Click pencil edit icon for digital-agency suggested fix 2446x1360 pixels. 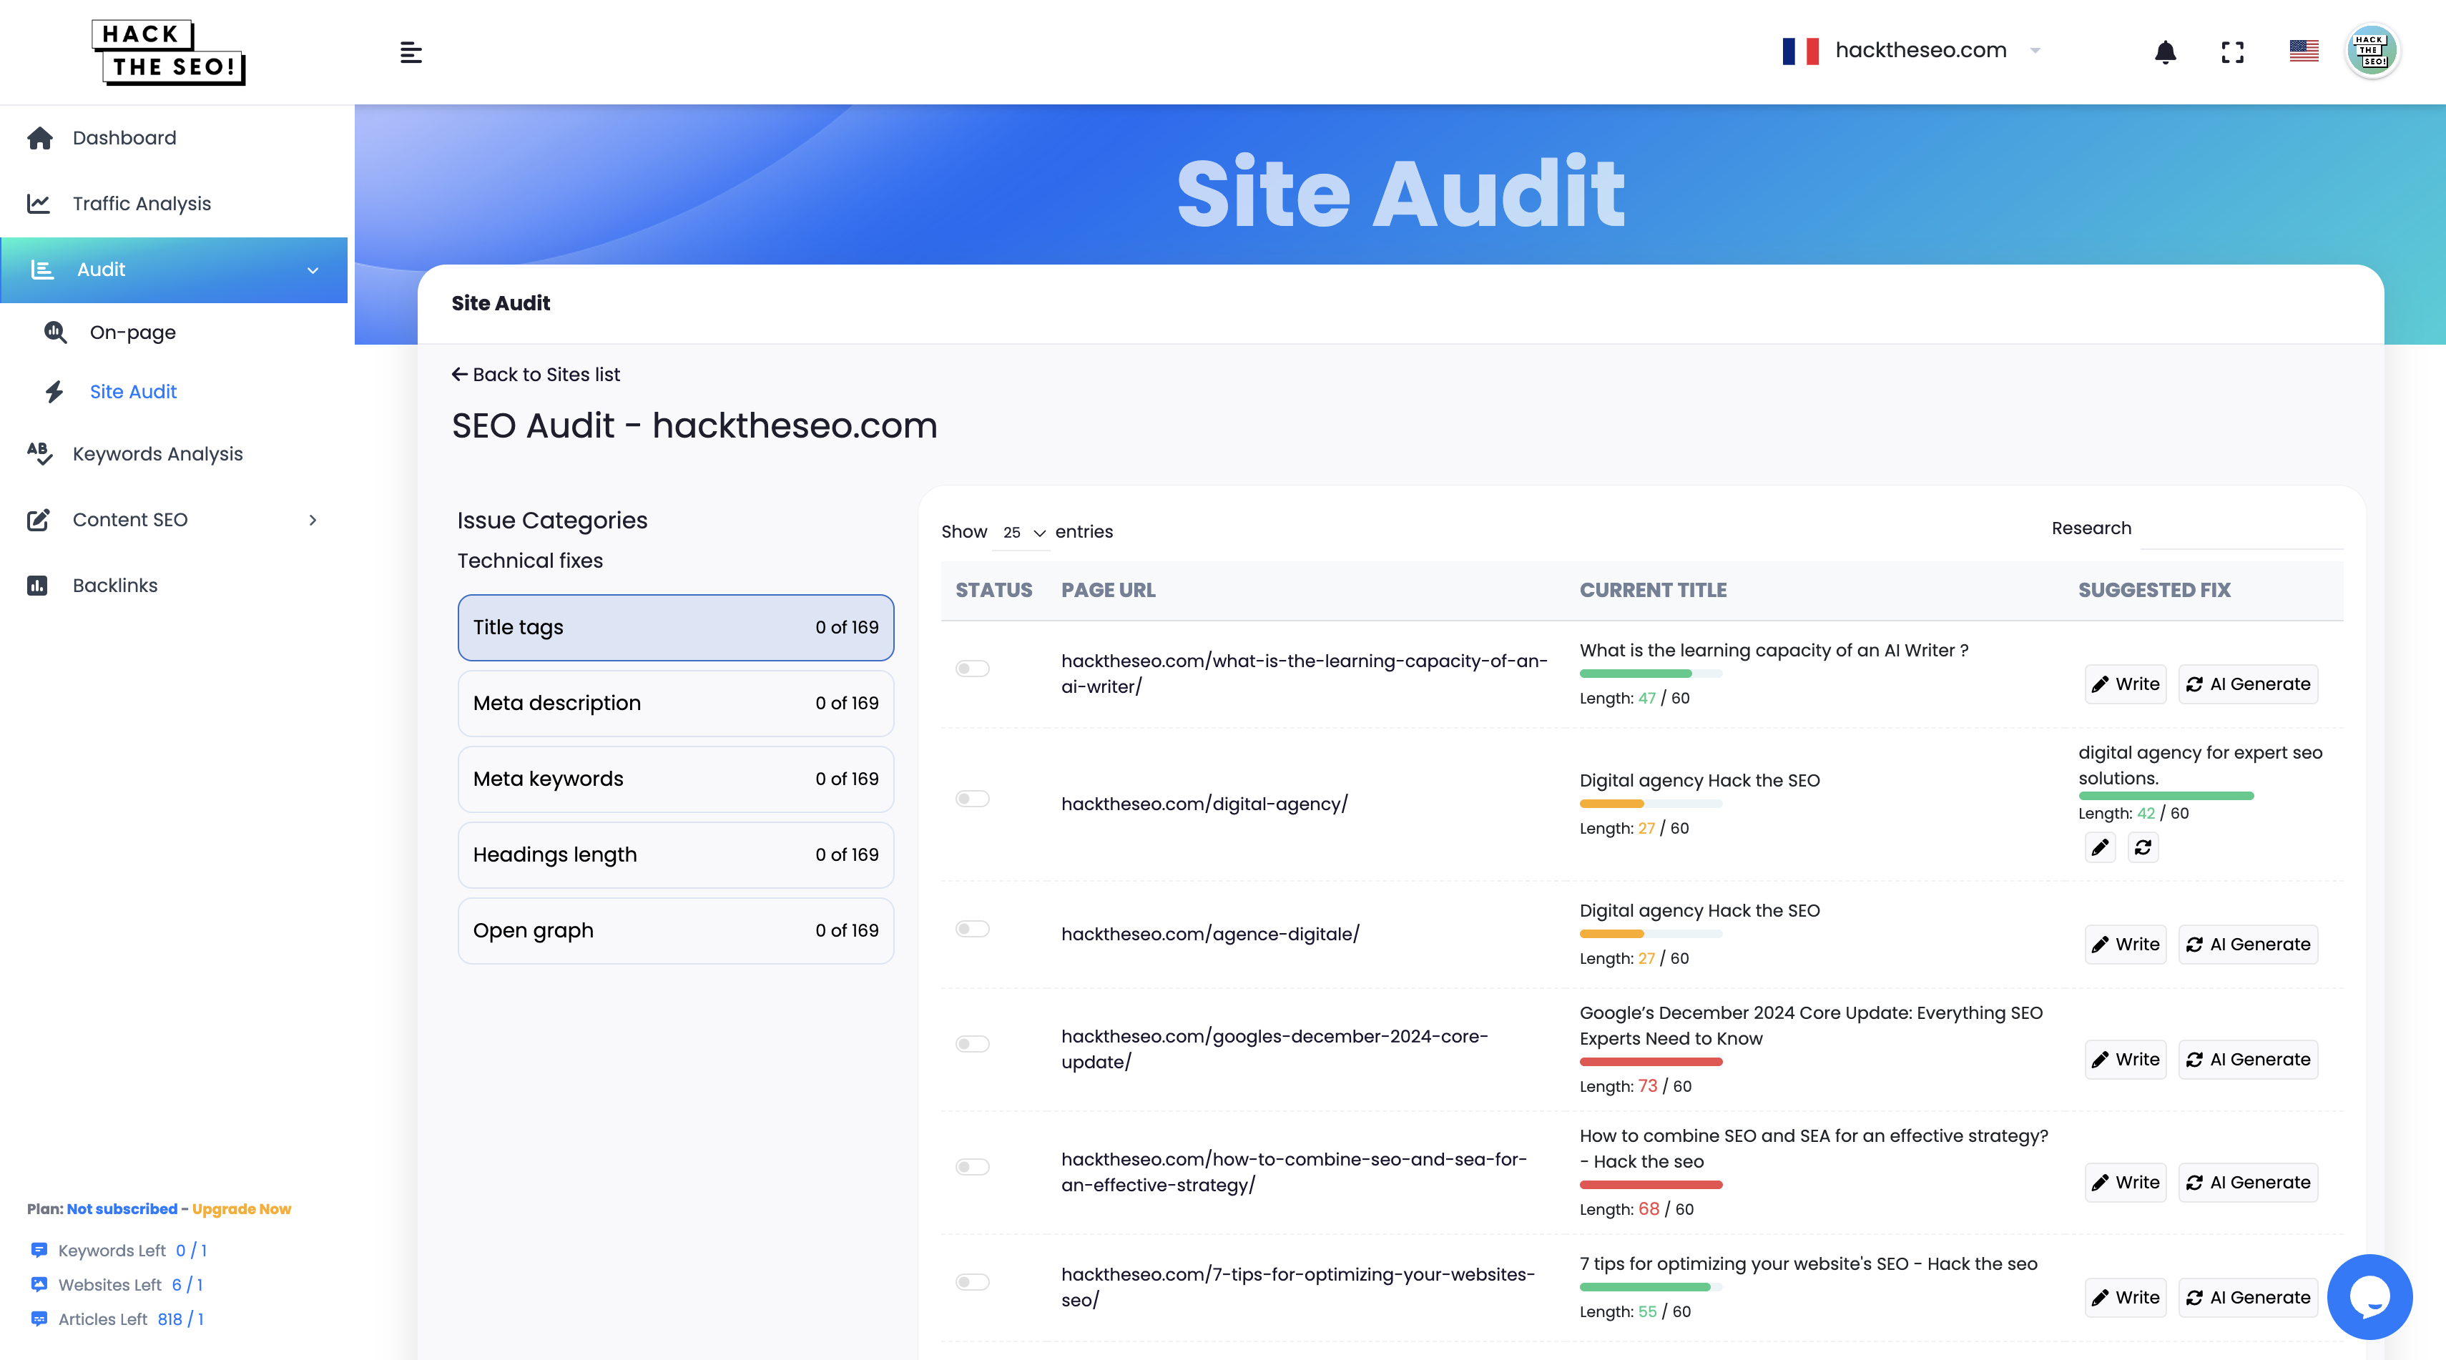2099,847
